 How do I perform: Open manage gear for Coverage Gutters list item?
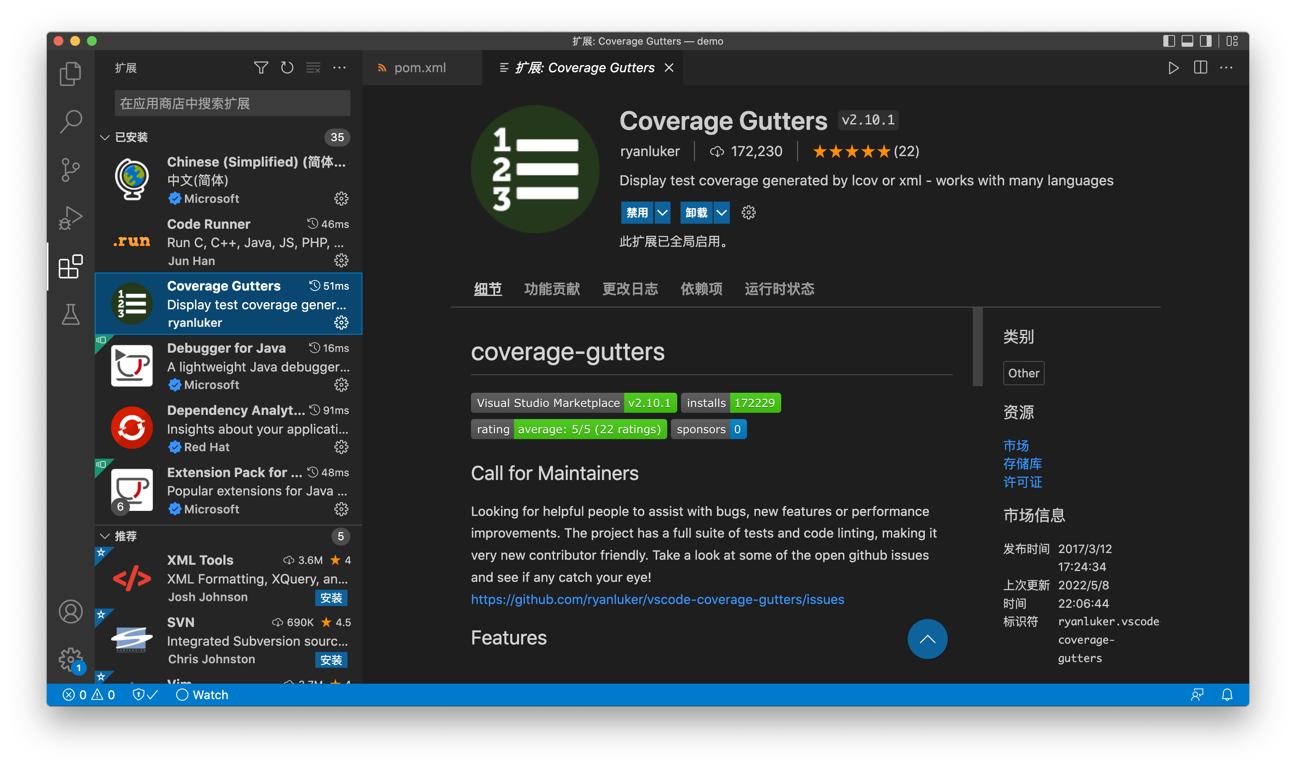pyautogui.click(x=341, y=323)
